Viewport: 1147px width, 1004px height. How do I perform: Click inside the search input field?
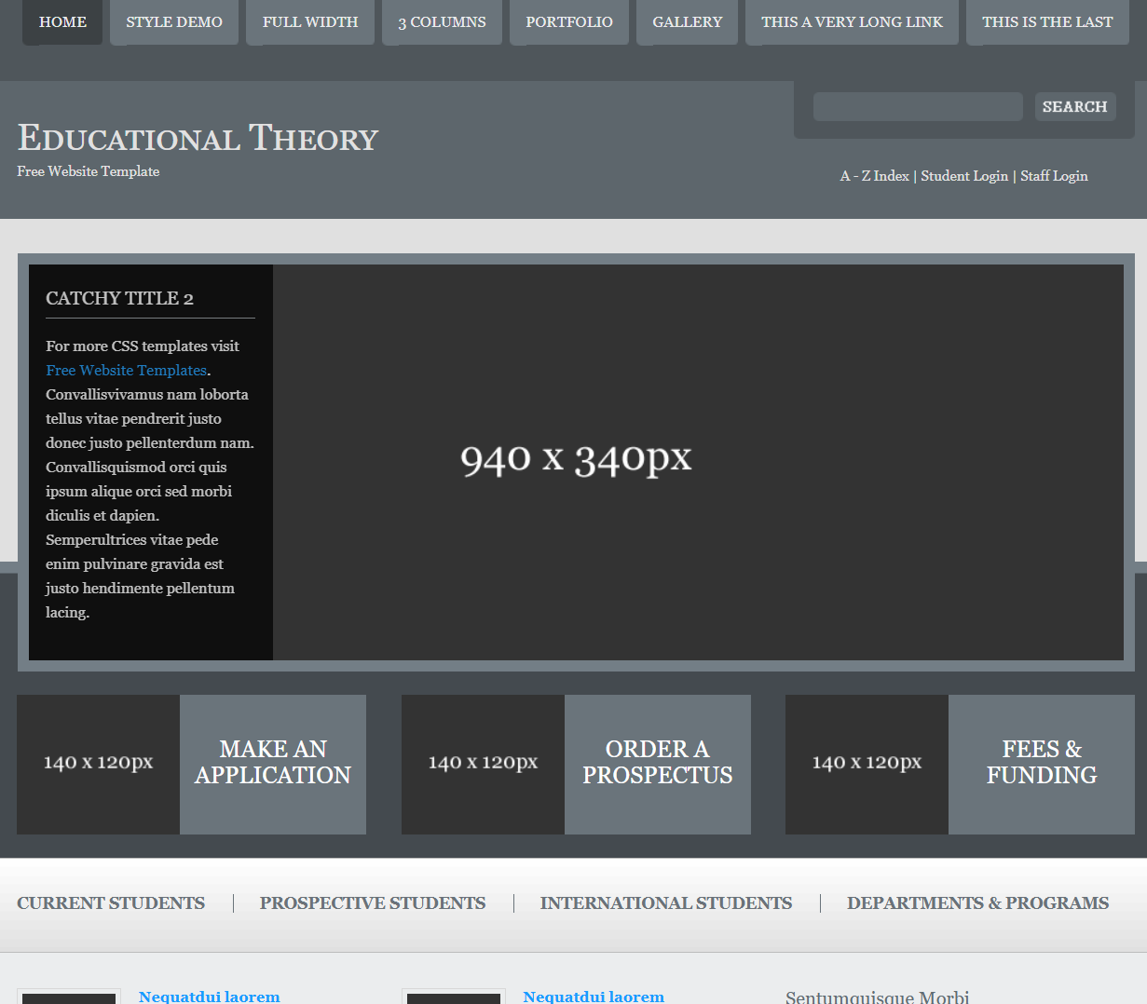(x=917, y=106)
